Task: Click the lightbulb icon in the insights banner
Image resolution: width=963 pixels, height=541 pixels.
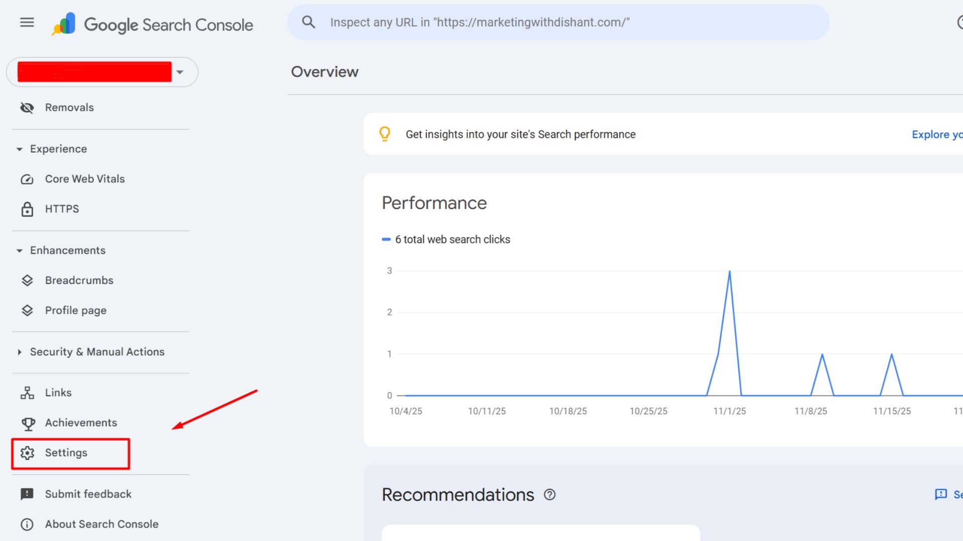Action: (x=385, y=134)
